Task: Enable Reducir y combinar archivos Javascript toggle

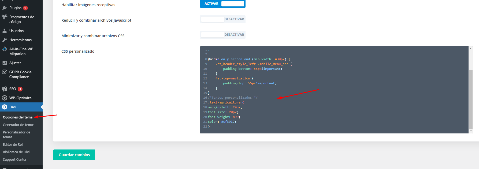Action: pyautogui.click(x=223, y=19)
